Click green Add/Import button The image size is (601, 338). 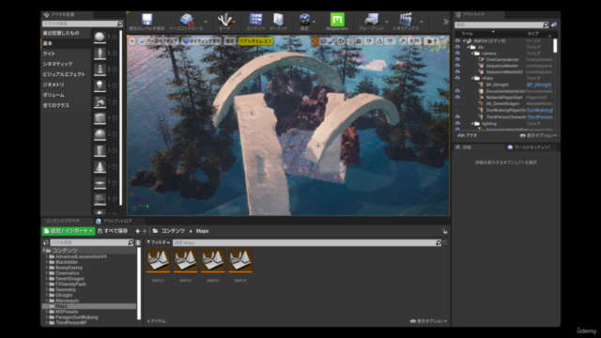point(69,231)
